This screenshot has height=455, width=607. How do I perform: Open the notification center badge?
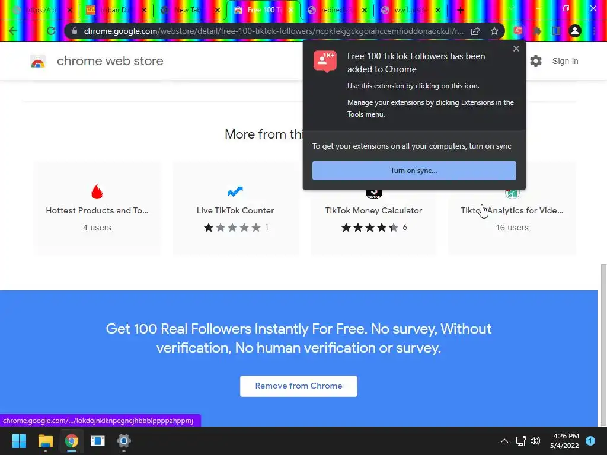coord(590,441)
